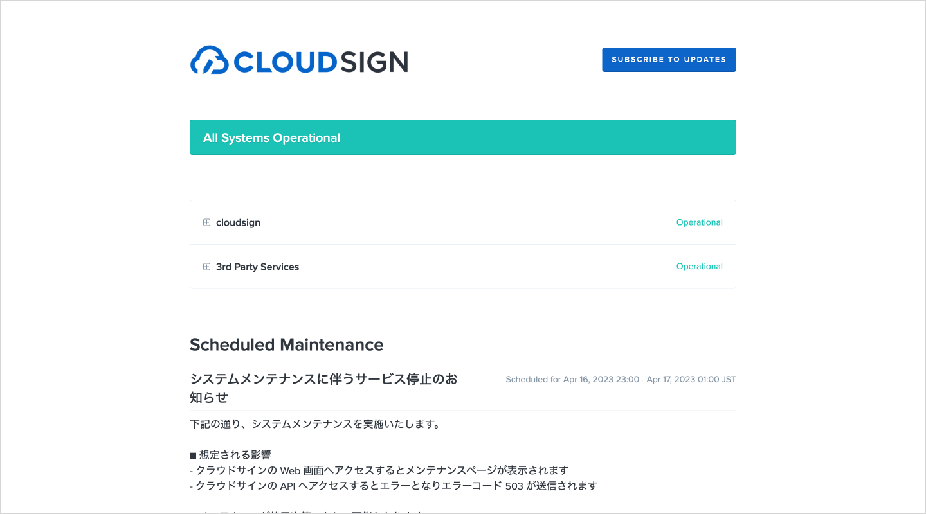The height and width of the screenshot is (514, 926).
Task: Expand the 3rd Party Services group
Action: [x=206, y=267]
